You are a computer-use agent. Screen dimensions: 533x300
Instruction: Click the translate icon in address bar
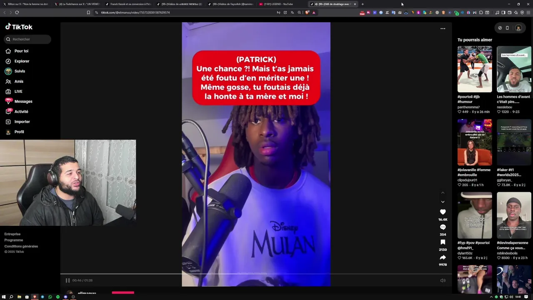pyautogui.click(x=292, y=12)
